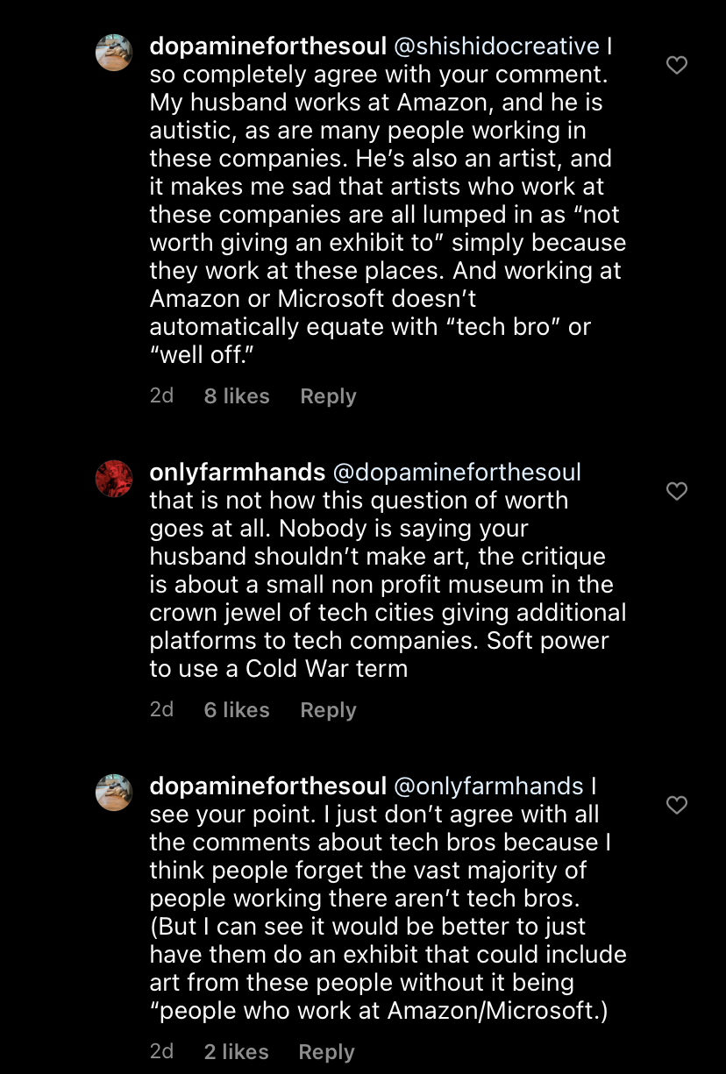Open onlyfarmhands username on second comment
Screen dimensions: 726x1074
pos(238,473)
